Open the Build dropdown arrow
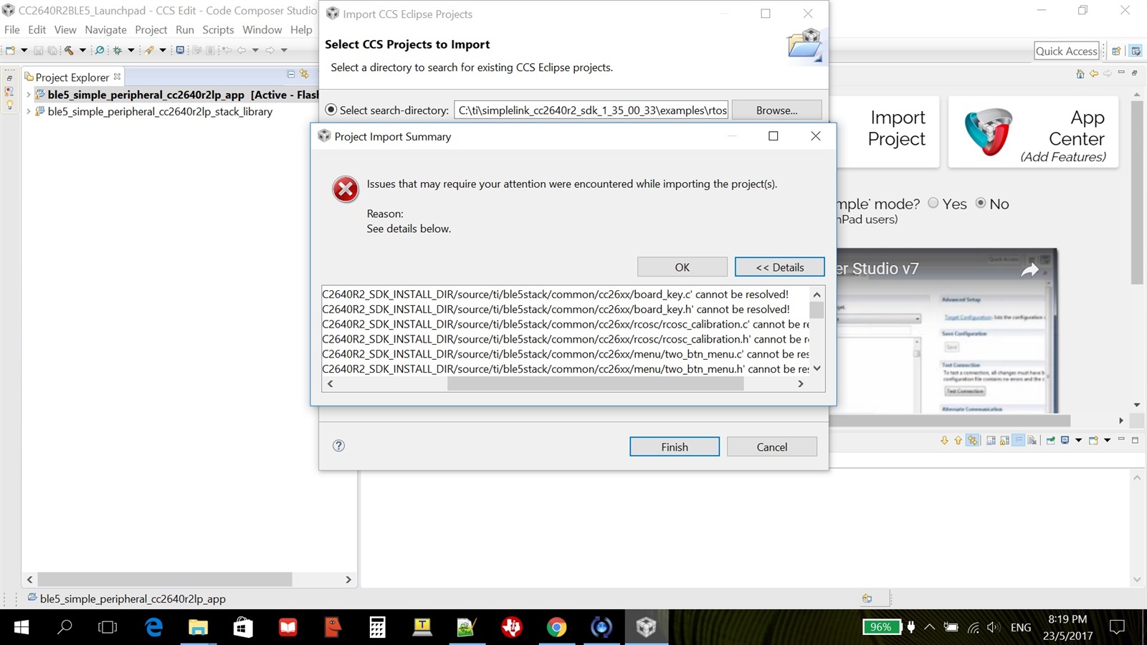 point(82,50)
